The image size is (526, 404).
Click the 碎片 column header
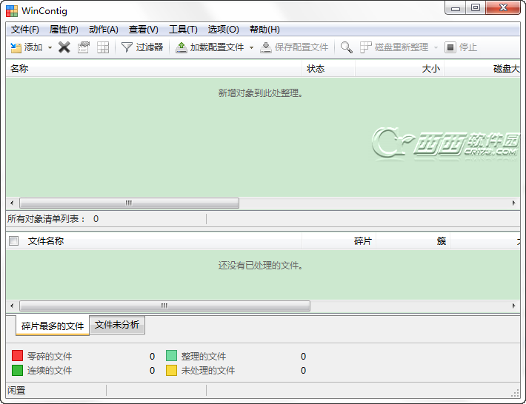coord(362,241)
